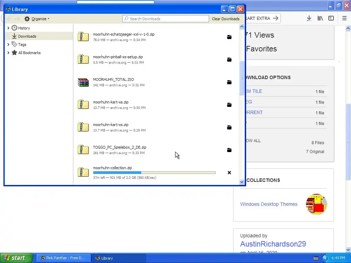
Task: Click the Library list scroll-up arrow
Action: pos(242,27)
